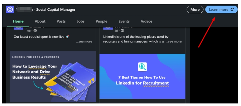Viewport: 241px width, 106px height.
Task: Click the right post's company avatar
Action: click(x=108, y=28)
